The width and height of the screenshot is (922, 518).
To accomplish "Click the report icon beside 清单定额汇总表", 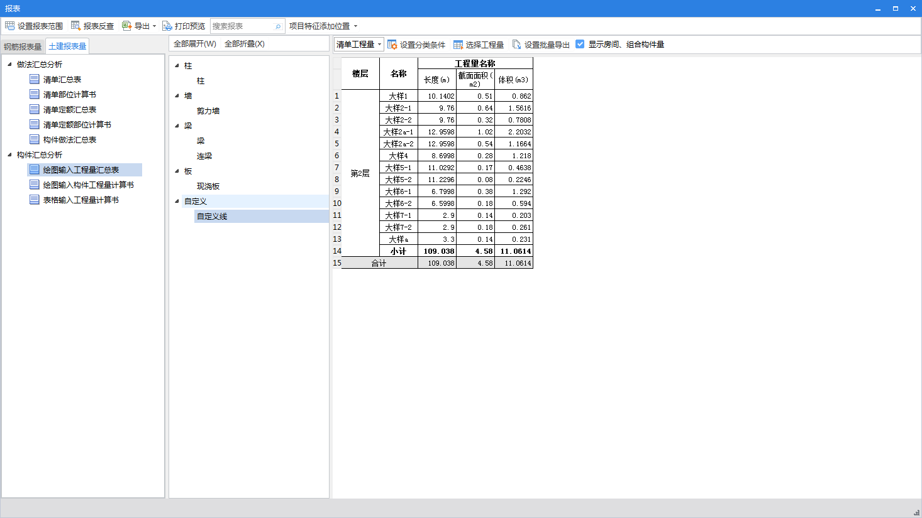I will click(35, 109).
